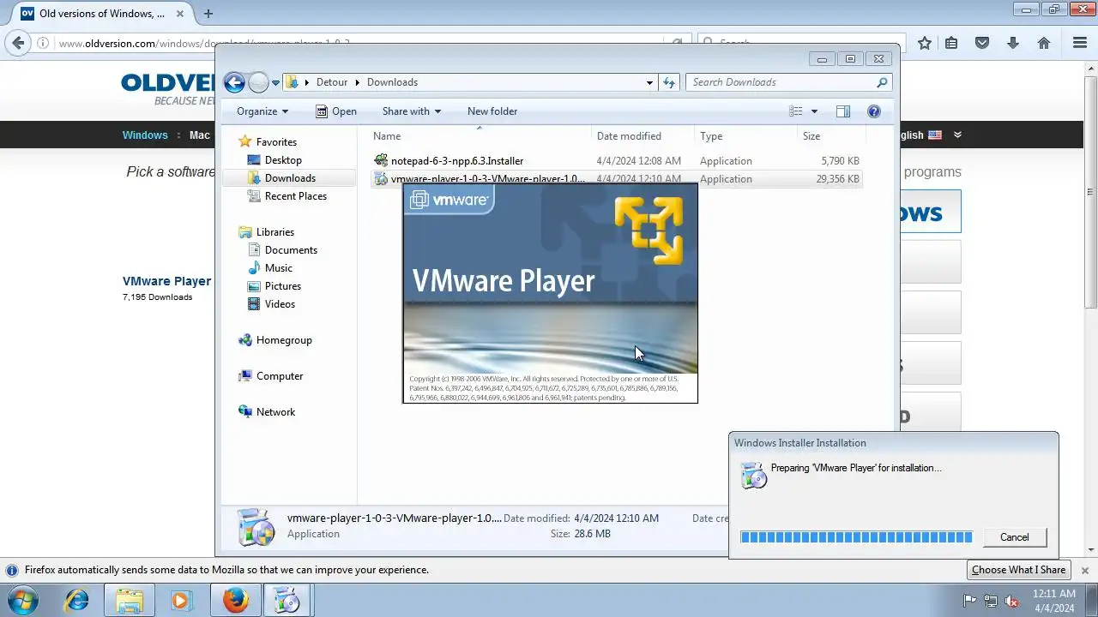Image resolution: width=1098 pixels, height=617 pixels.
Task: Switch to Firefox via taskbar icon
Action: [x=236, y=601]
